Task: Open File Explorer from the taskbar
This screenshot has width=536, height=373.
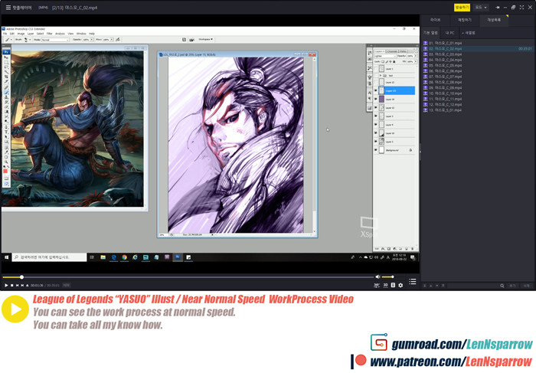Action: coord(103,257)
